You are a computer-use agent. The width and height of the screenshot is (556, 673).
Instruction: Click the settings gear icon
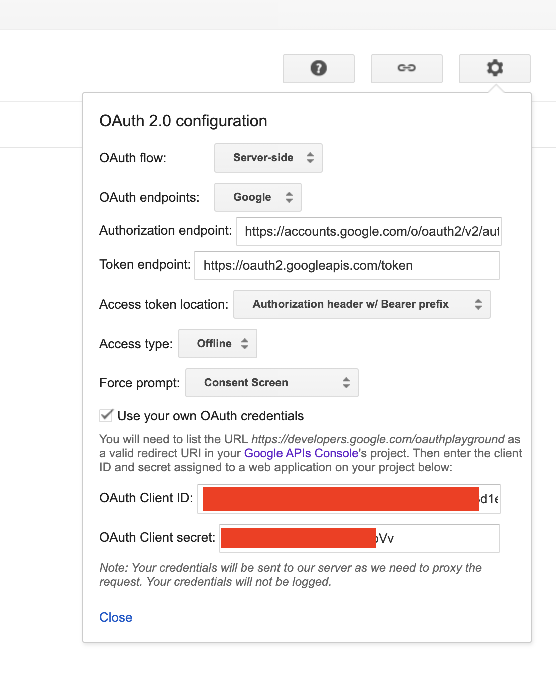(x=494, y=68)
